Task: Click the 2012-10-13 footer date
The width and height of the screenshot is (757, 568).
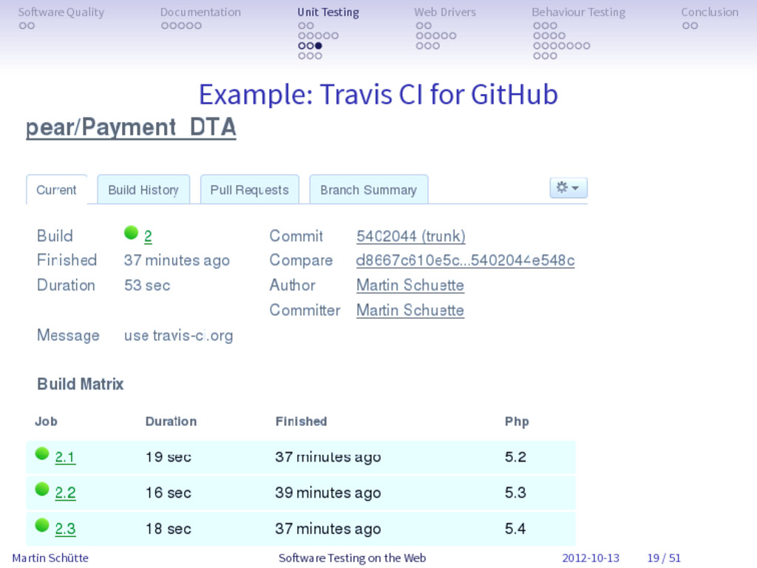Action: (x=591, y=558)
